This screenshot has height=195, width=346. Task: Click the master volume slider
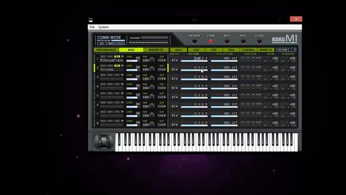click(x=118, y=41)
